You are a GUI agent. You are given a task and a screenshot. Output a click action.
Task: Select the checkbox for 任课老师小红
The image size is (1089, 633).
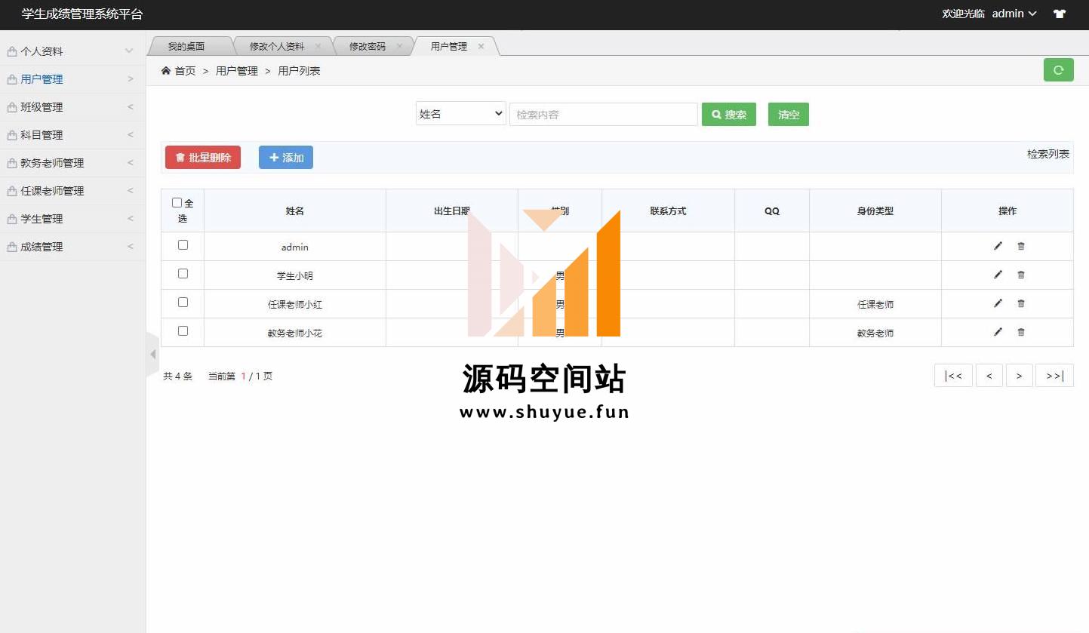pyautogui.click(x=183, y=303)
